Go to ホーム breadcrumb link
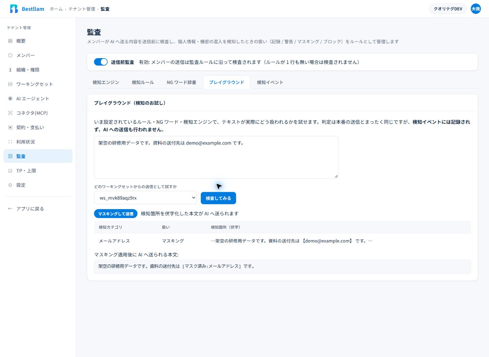The height and width of the screenshot is (357, 489). point(56,9)
